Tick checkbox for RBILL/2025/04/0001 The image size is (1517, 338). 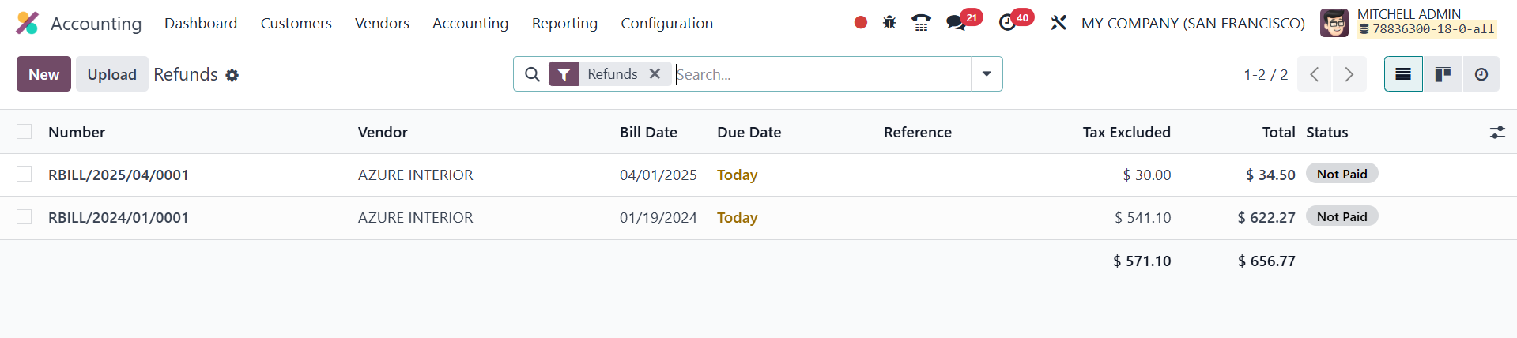click(25, 175)
